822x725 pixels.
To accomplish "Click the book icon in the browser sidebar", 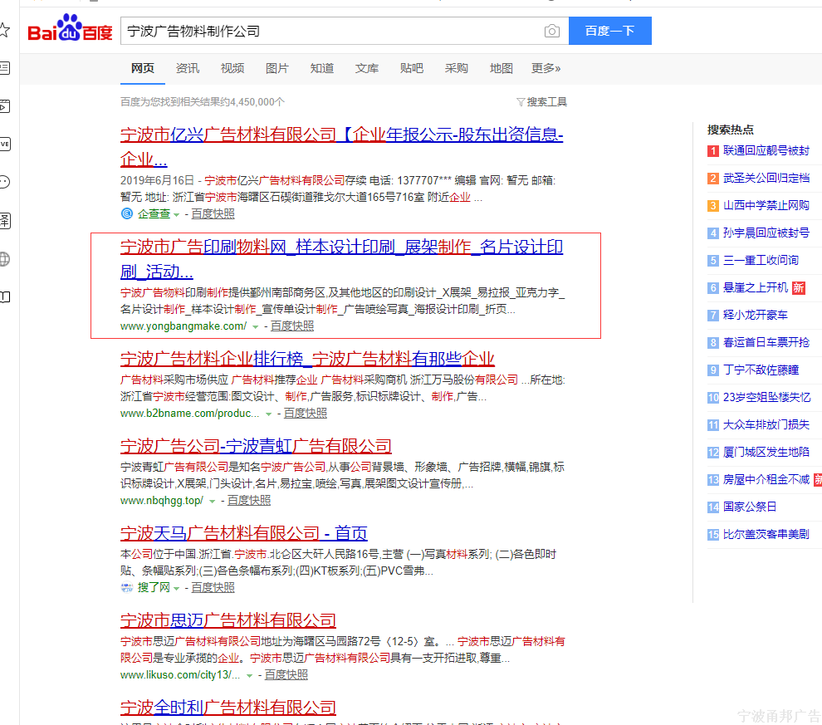I will point(3,297).
